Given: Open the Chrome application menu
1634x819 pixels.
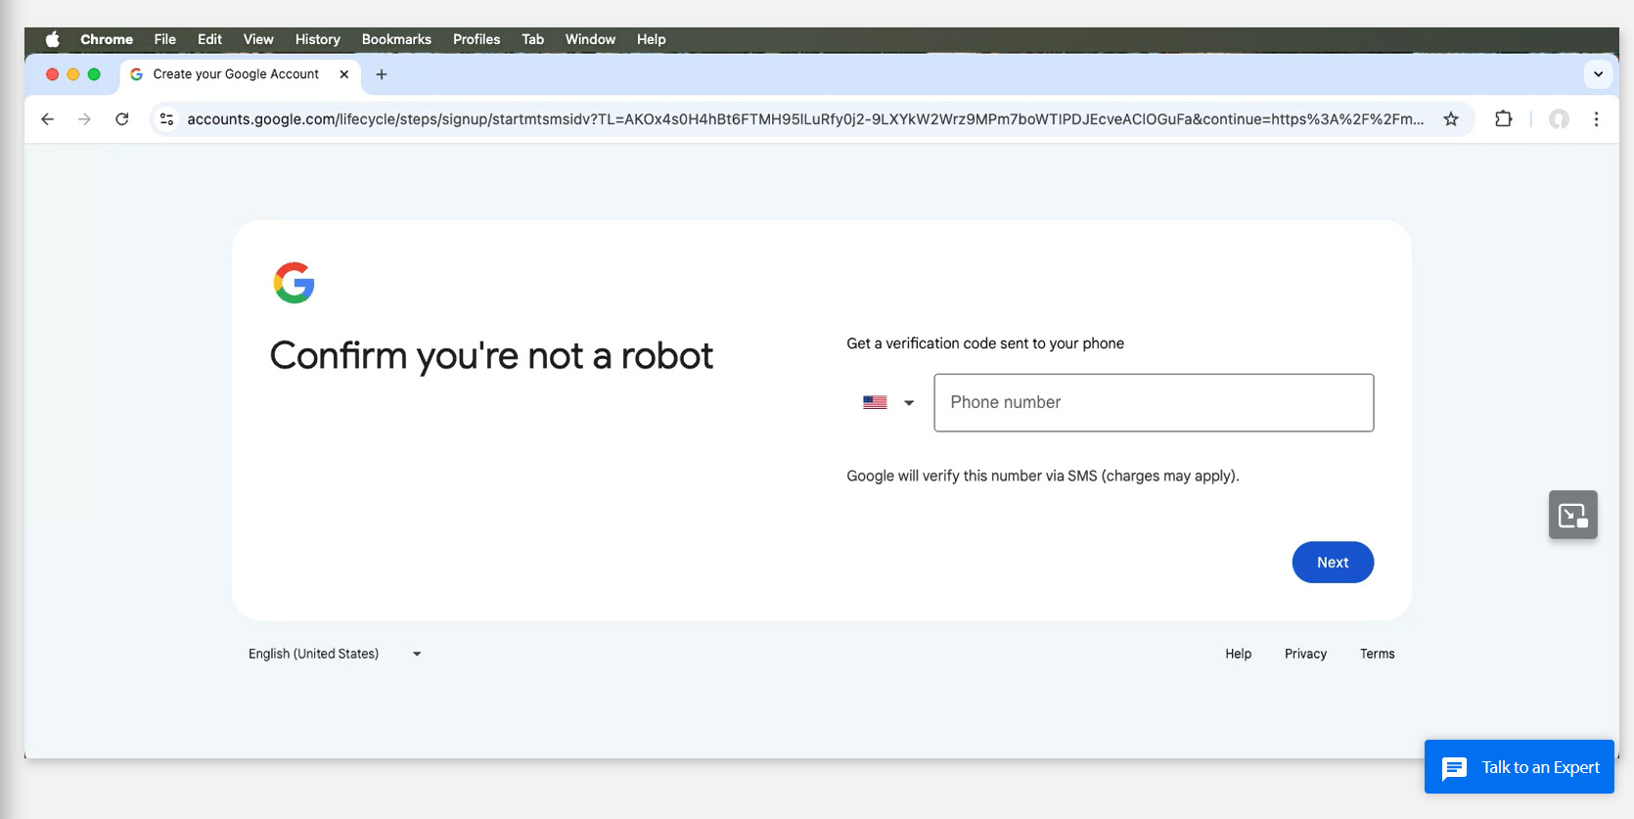Looking at the screenshot, I should click(x=107, y=39).
